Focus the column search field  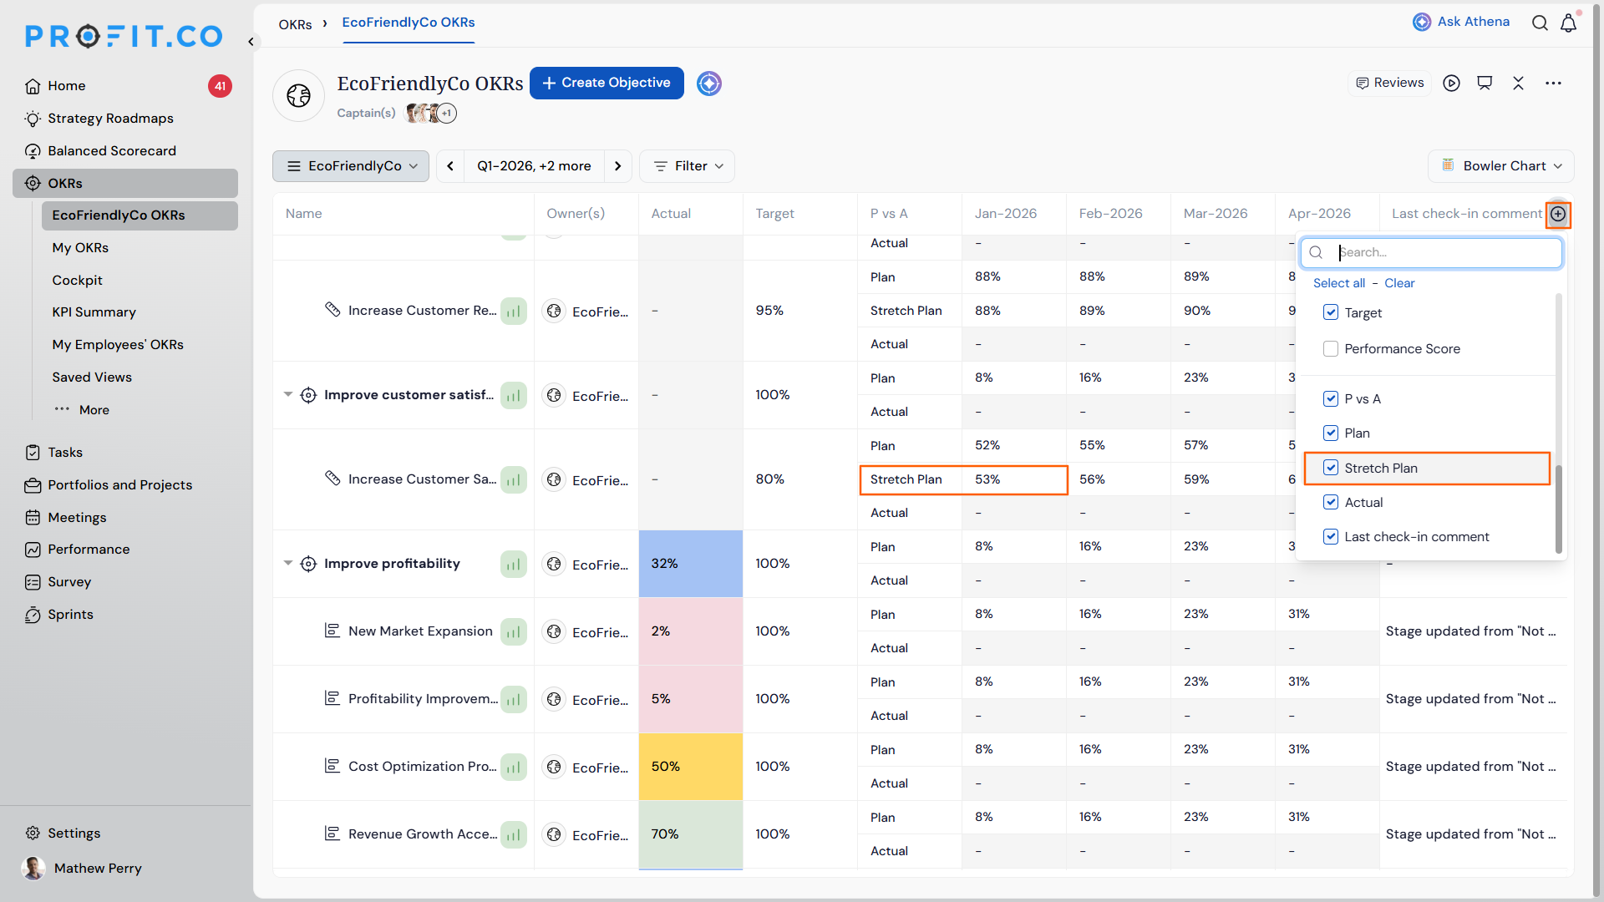tap(1431, 252)
